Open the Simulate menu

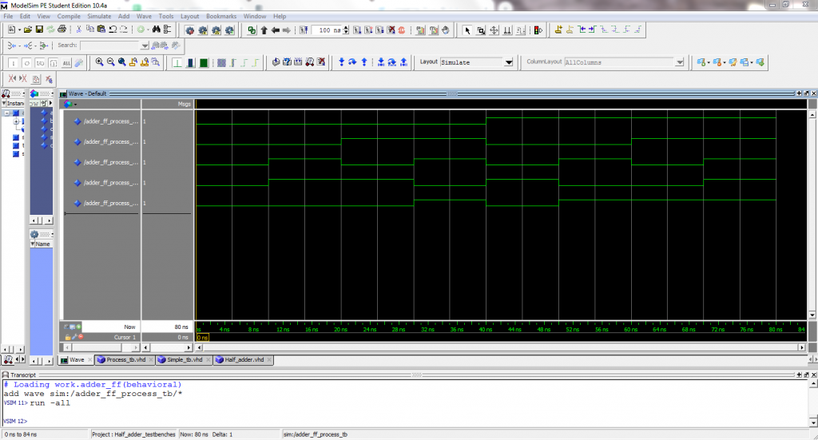tap(99, 17)
